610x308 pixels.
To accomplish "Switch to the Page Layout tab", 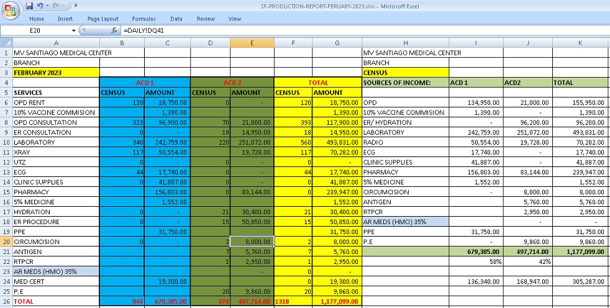I will 102,19.
